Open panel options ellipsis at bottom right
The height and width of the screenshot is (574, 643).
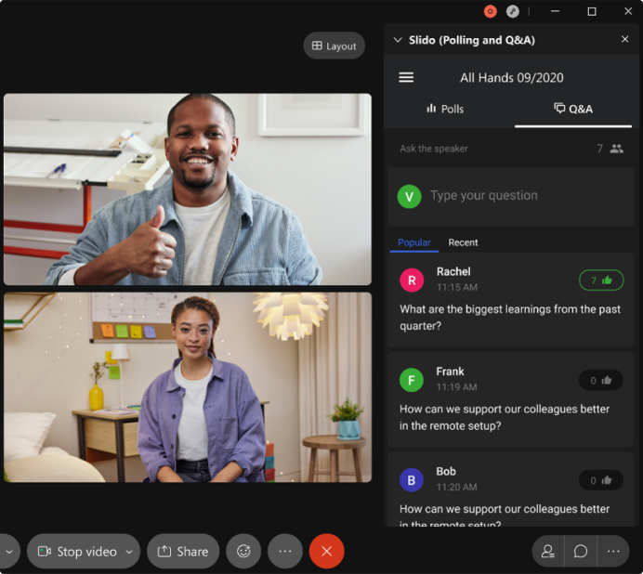613,551
